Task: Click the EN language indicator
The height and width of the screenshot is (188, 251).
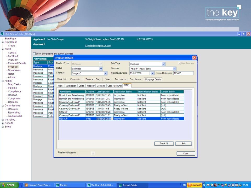Action: [x=184, y=185]
